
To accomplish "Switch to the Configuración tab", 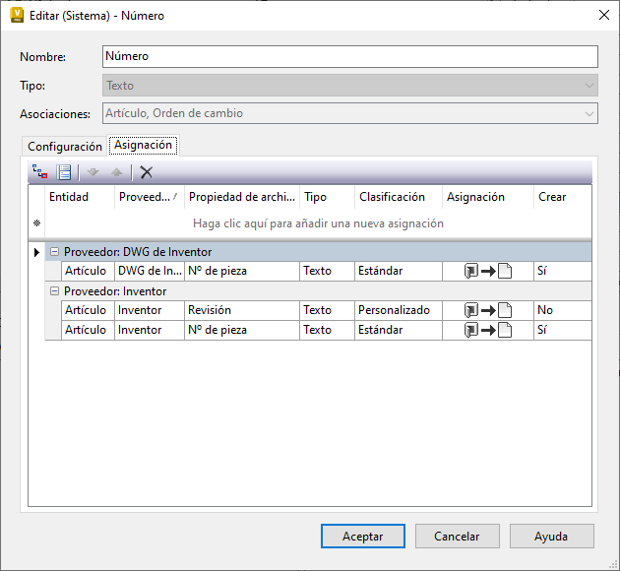I will [x=64, y=147].
